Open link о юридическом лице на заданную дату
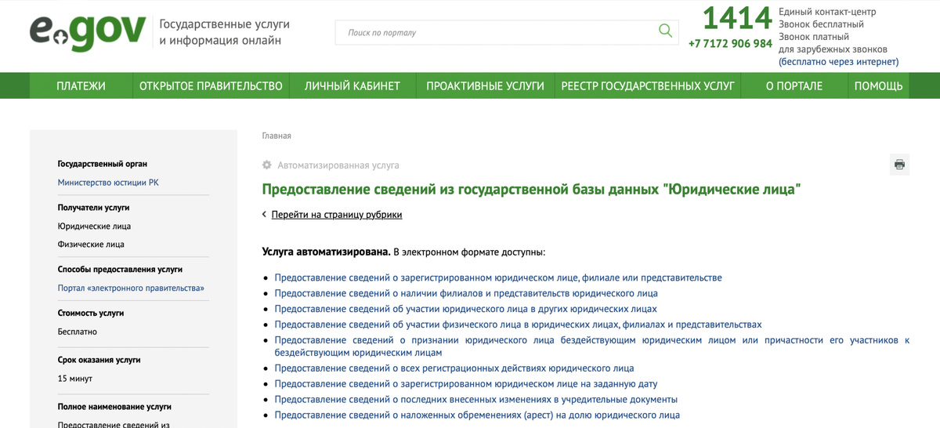Image resolution: width=940 pixels, height=428 pixels. [466, 384]
